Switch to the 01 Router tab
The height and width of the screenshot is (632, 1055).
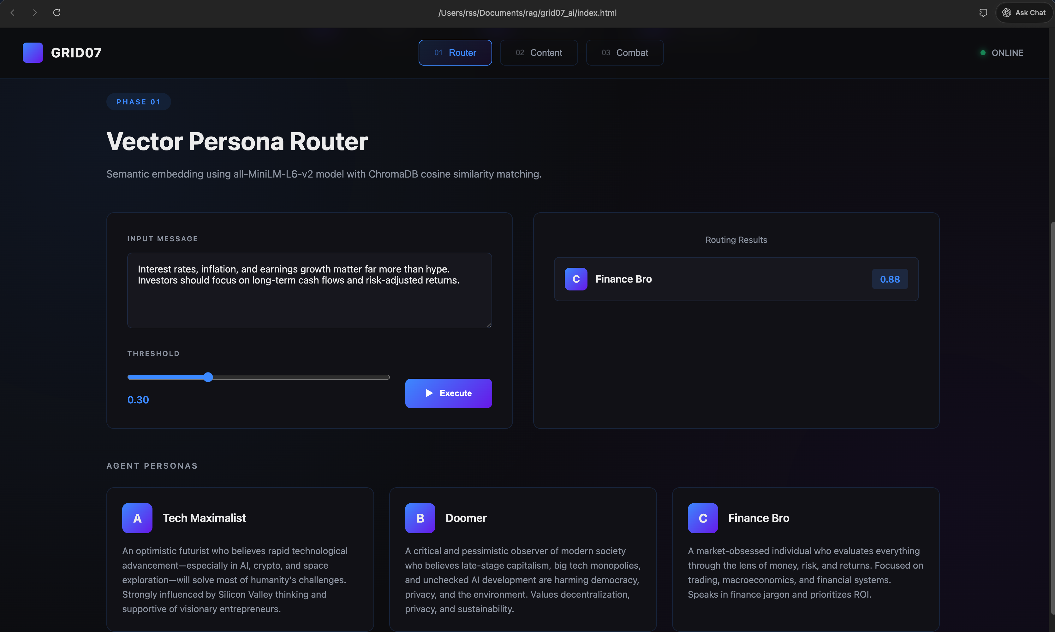click(x=455, y=52)
